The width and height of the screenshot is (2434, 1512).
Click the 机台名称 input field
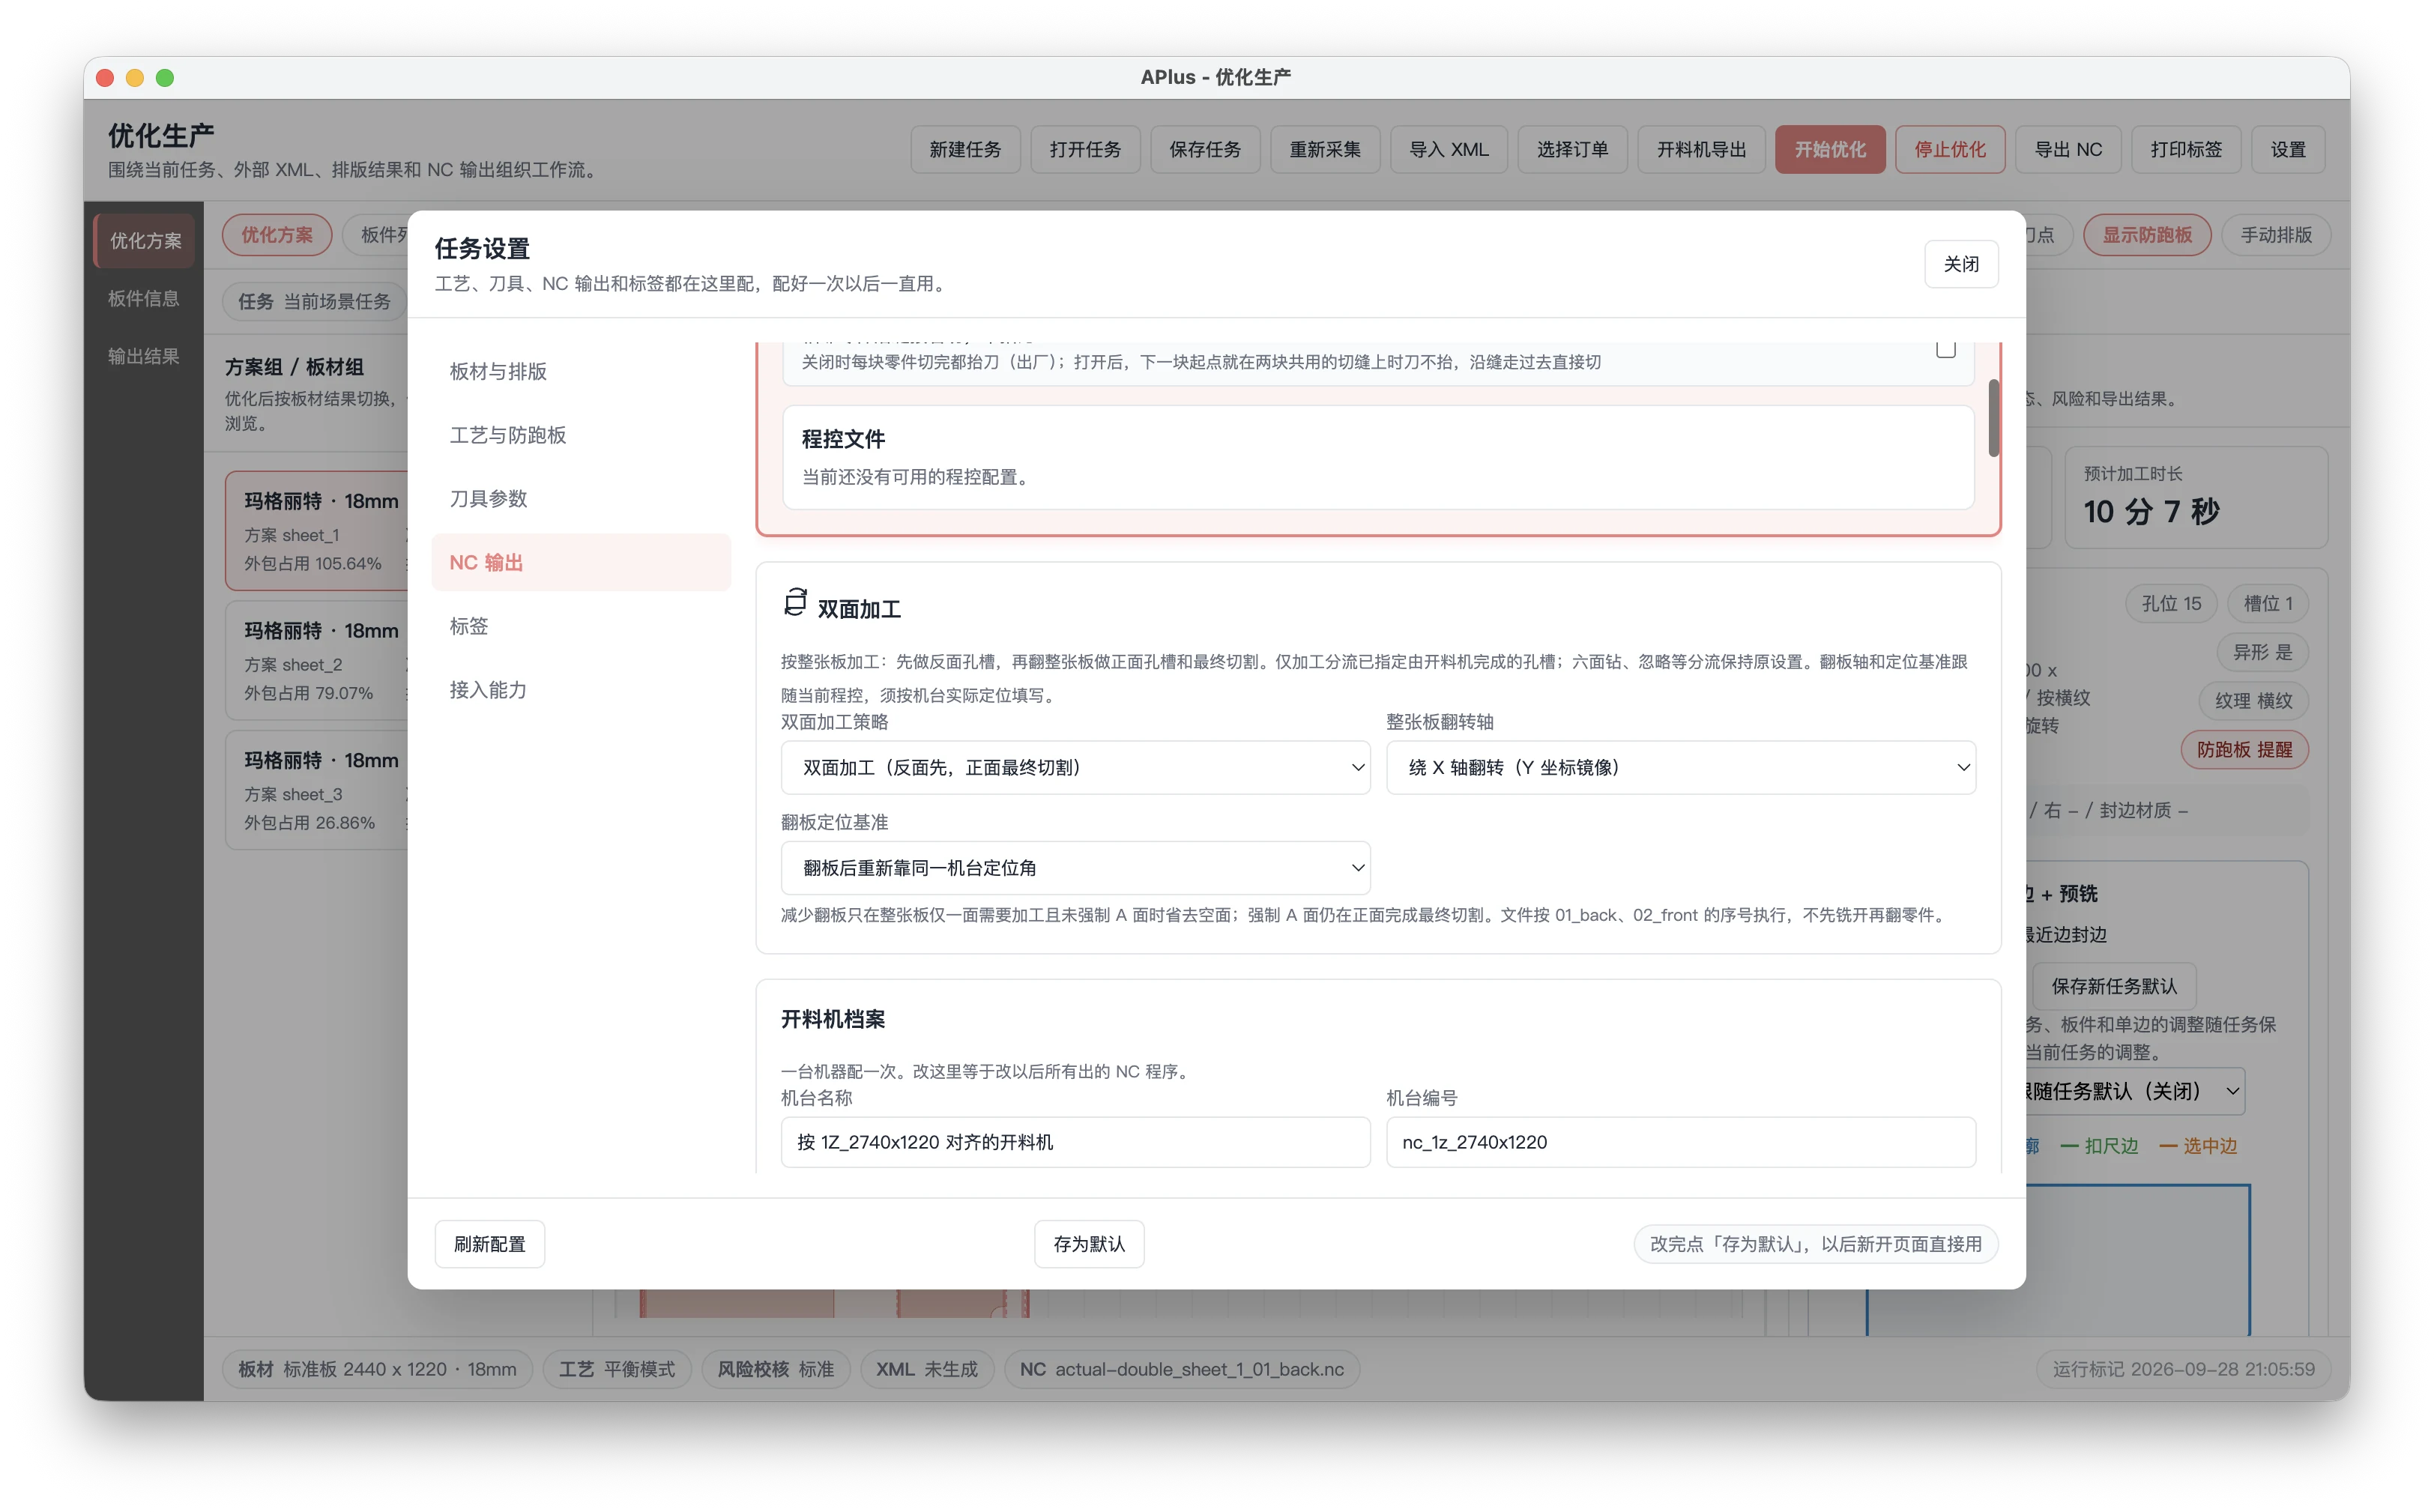coord(1075,1142)
